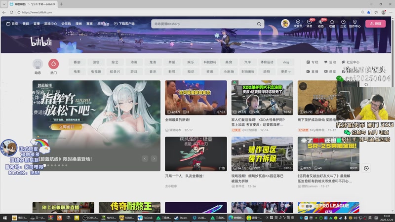
Task: Open new browser tab with plus
Action: pyautogui.click(x=61, y=4)
